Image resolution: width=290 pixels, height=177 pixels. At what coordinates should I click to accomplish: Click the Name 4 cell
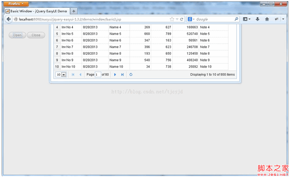coord(119,27)
